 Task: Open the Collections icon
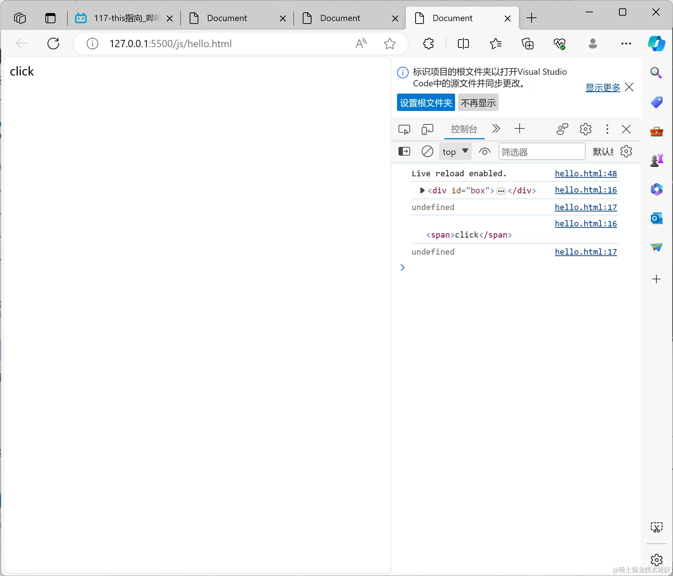click(528, 44)
